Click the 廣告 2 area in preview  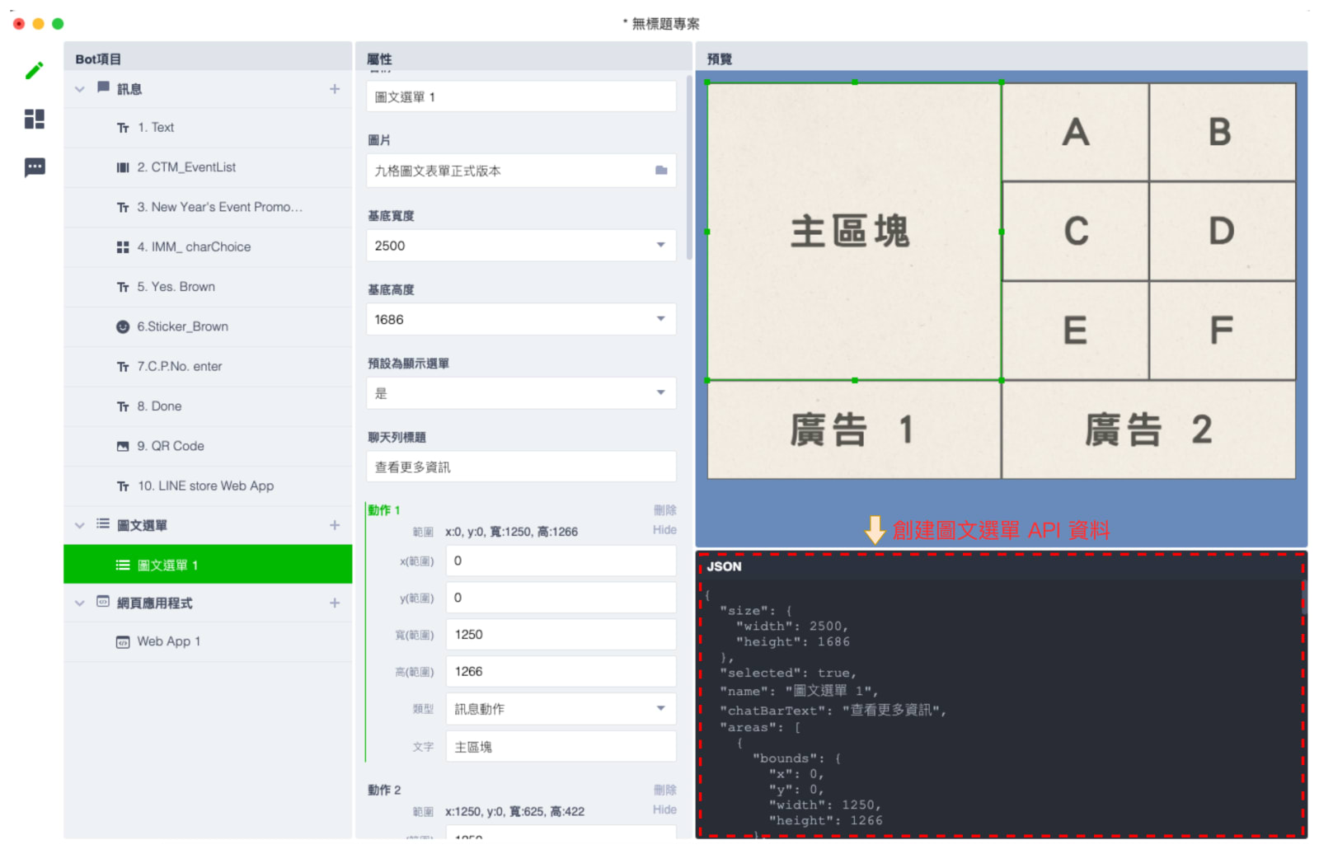coord(1148,429)
